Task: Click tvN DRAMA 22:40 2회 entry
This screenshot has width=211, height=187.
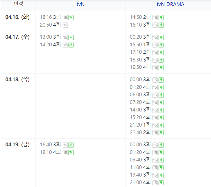Action: [140, 132]
